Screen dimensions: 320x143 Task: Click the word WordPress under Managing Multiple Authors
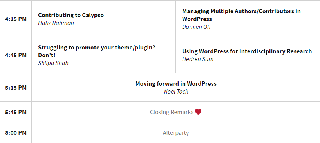pos(197,19)
